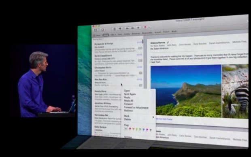
Task: Pick the red flag in context menu
Action: tap(130, 129)
